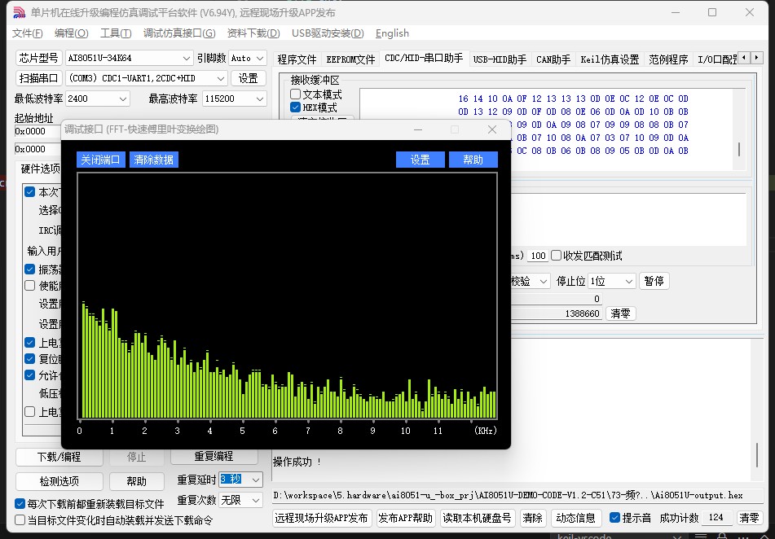
Task: Open the 调试仿真接口(G) menu
Action: [x=179, y=33]
